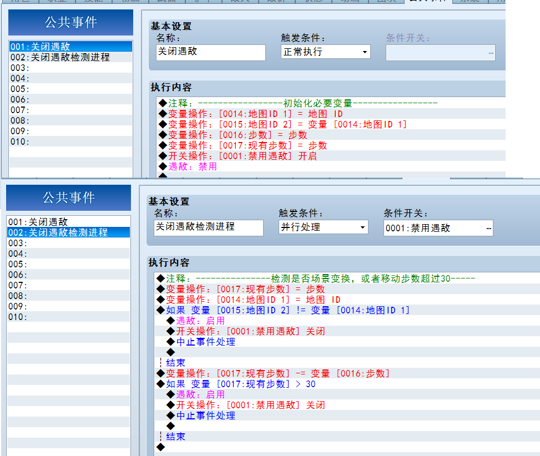Select line [0017:现有步数] = 步数 in bottom panel

point(347,289)
